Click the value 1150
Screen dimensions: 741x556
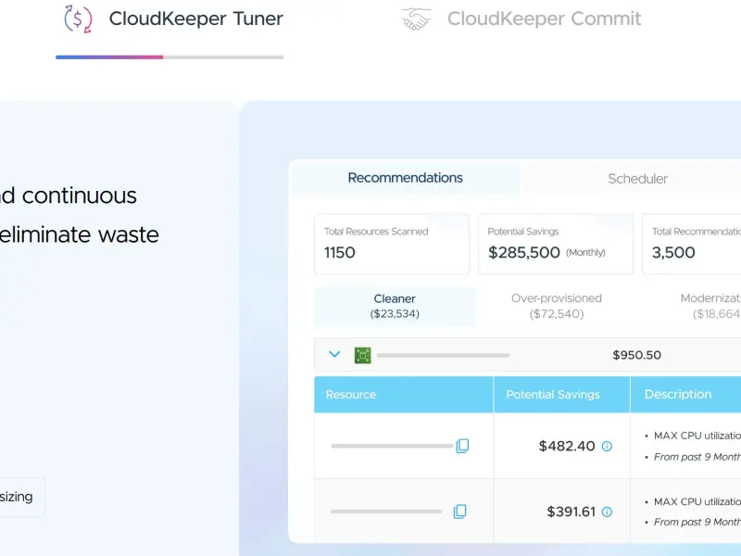pos(339,252)
